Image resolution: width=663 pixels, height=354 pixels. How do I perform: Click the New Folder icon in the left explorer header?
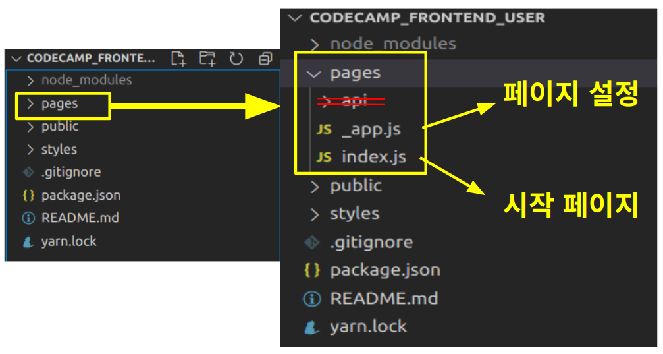[x=207, y=59]
